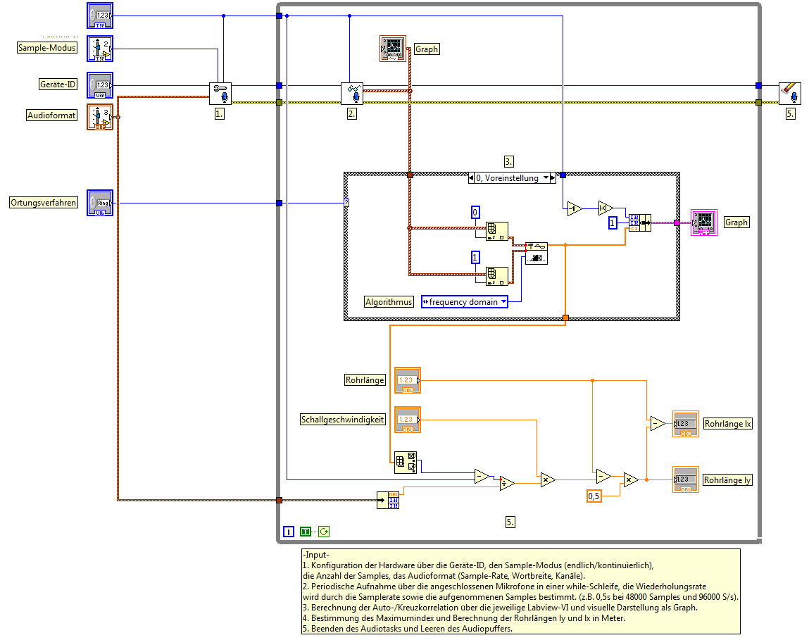Click the lower Index Array node
Screen dimensions: 809x640
pos(497,276)
